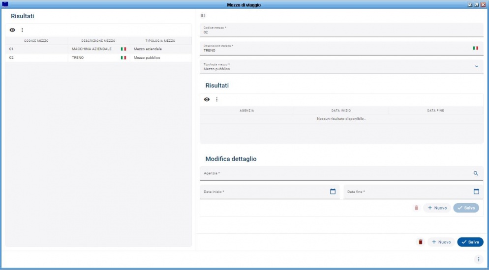Viewport: 489px width, 270px height.
Task: Click Nuovo in Modifica dettaglio section
Action: 437,208
